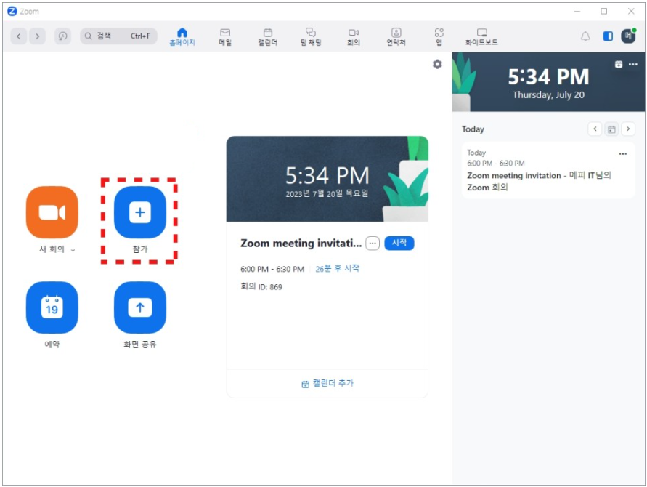The width and height of the screenshot is (647, 487).
Task: Click the search (검색) field
Action: point(118,36)
